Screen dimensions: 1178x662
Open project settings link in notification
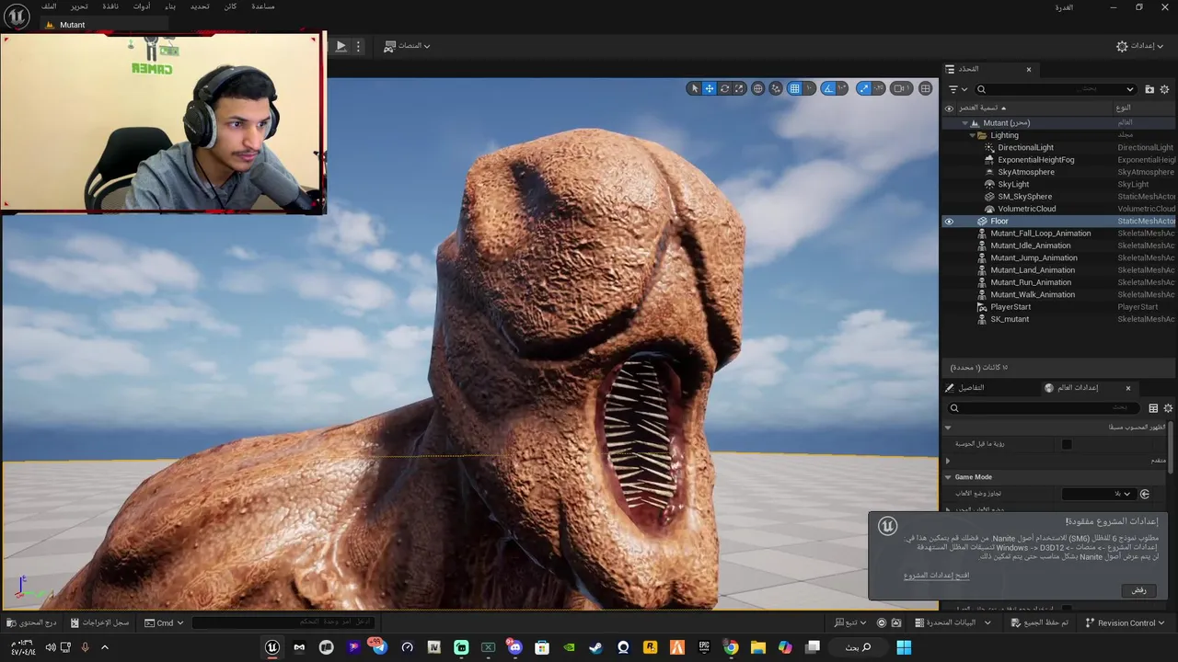(x=936, y=576)
